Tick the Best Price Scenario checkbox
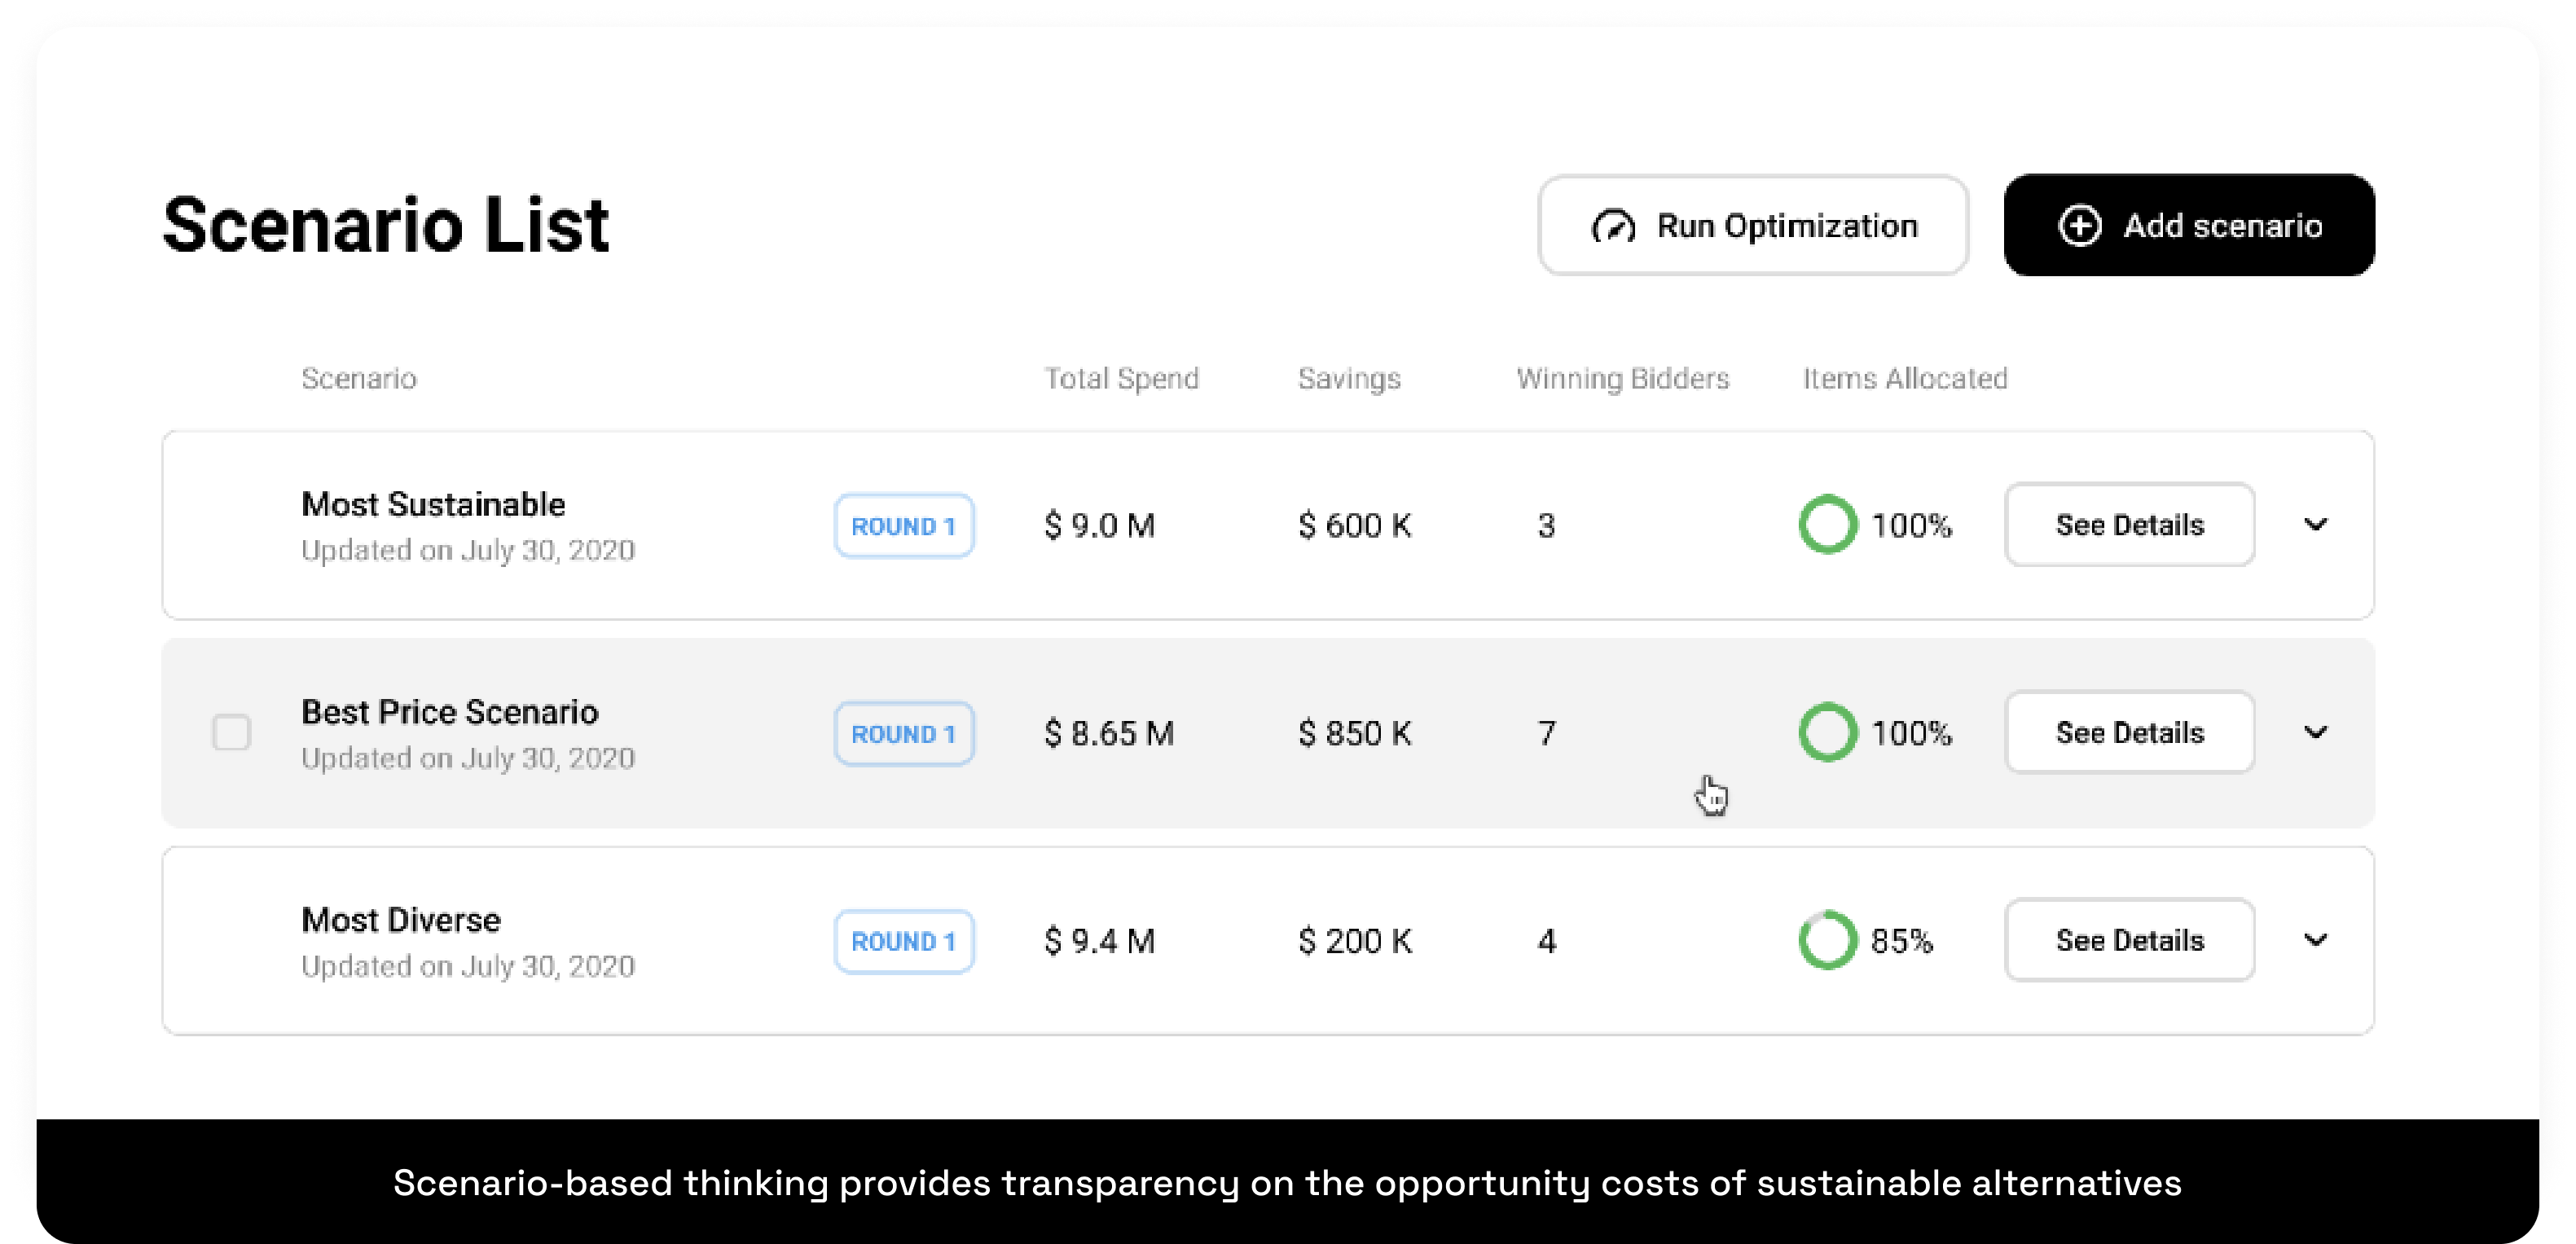 tap(232, 733)
